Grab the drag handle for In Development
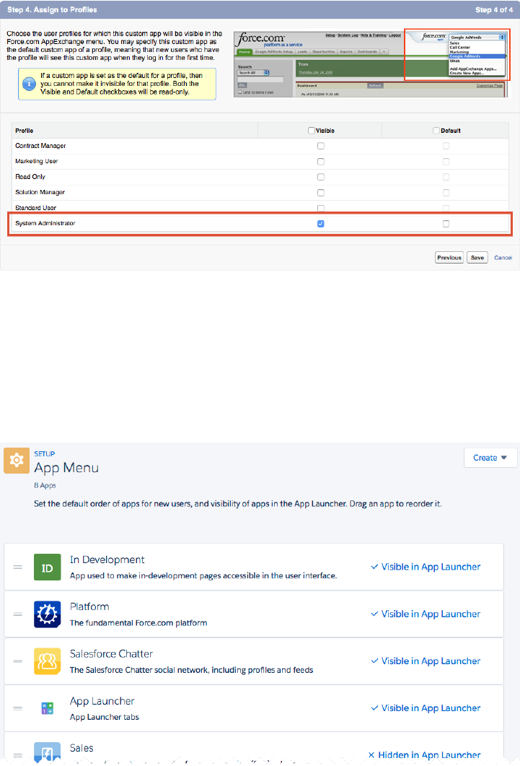Screen dimensions: 520x766 pos(17,567)
